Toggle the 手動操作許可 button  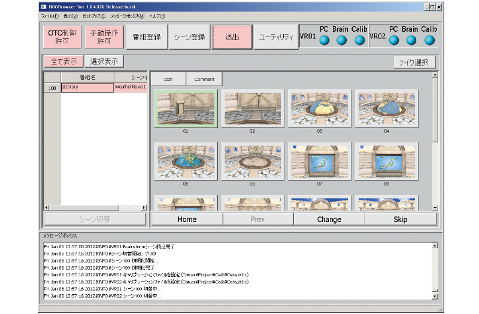click(104, 37)
